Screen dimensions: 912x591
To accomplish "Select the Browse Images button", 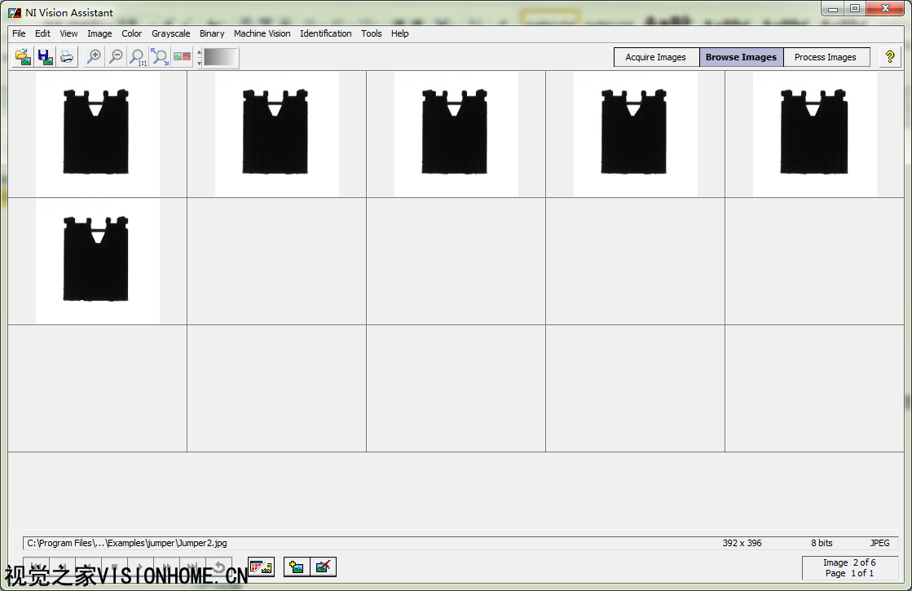I will click(x=741, y=57).
